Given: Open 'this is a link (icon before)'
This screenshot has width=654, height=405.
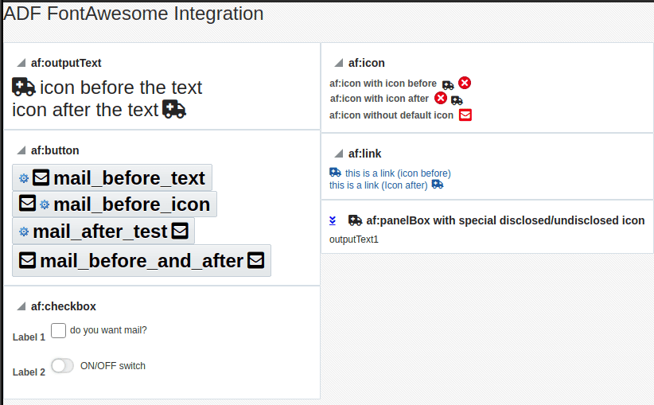Looking at the screenshot, I should coord(398,173).
